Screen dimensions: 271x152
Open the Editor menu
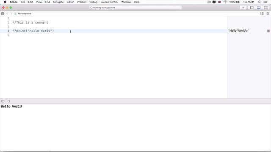tap(70, 2)
